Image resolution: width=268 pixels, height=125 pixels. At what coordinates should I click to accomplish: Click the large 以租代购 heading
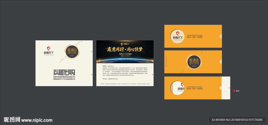pos(64,73)
